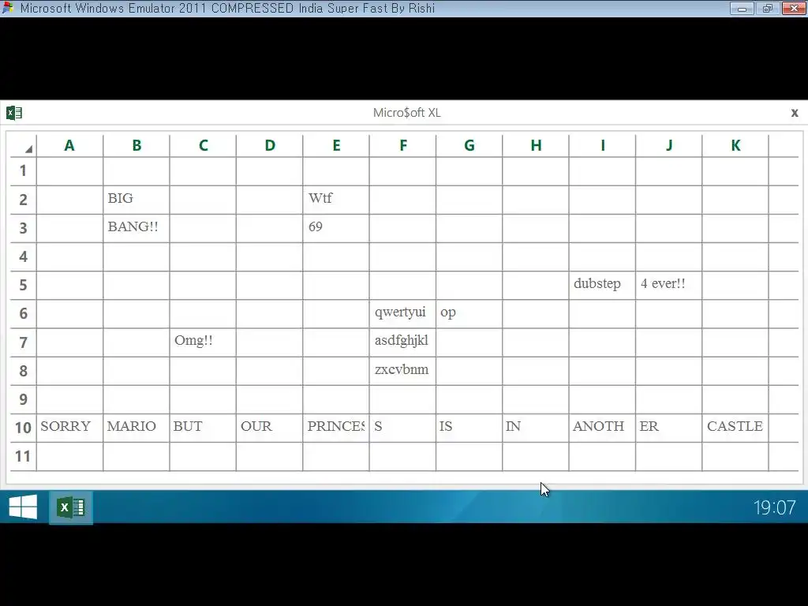The width and height of the screenshot is (808, 606).
Task: Click the cell containing 4 ever!!
Action: pyautogui.click(x=669, y=286)
